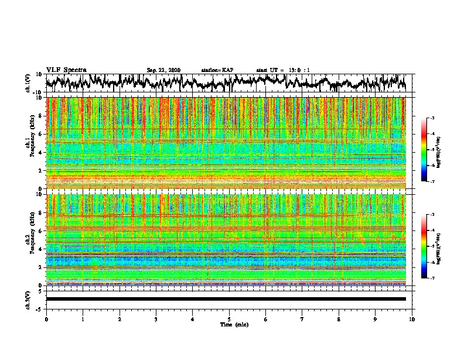The width and height of the screenshot is (464, 358).
Task: Click the date 'Sep. 22, 2020'
Action: pos(163,70)
